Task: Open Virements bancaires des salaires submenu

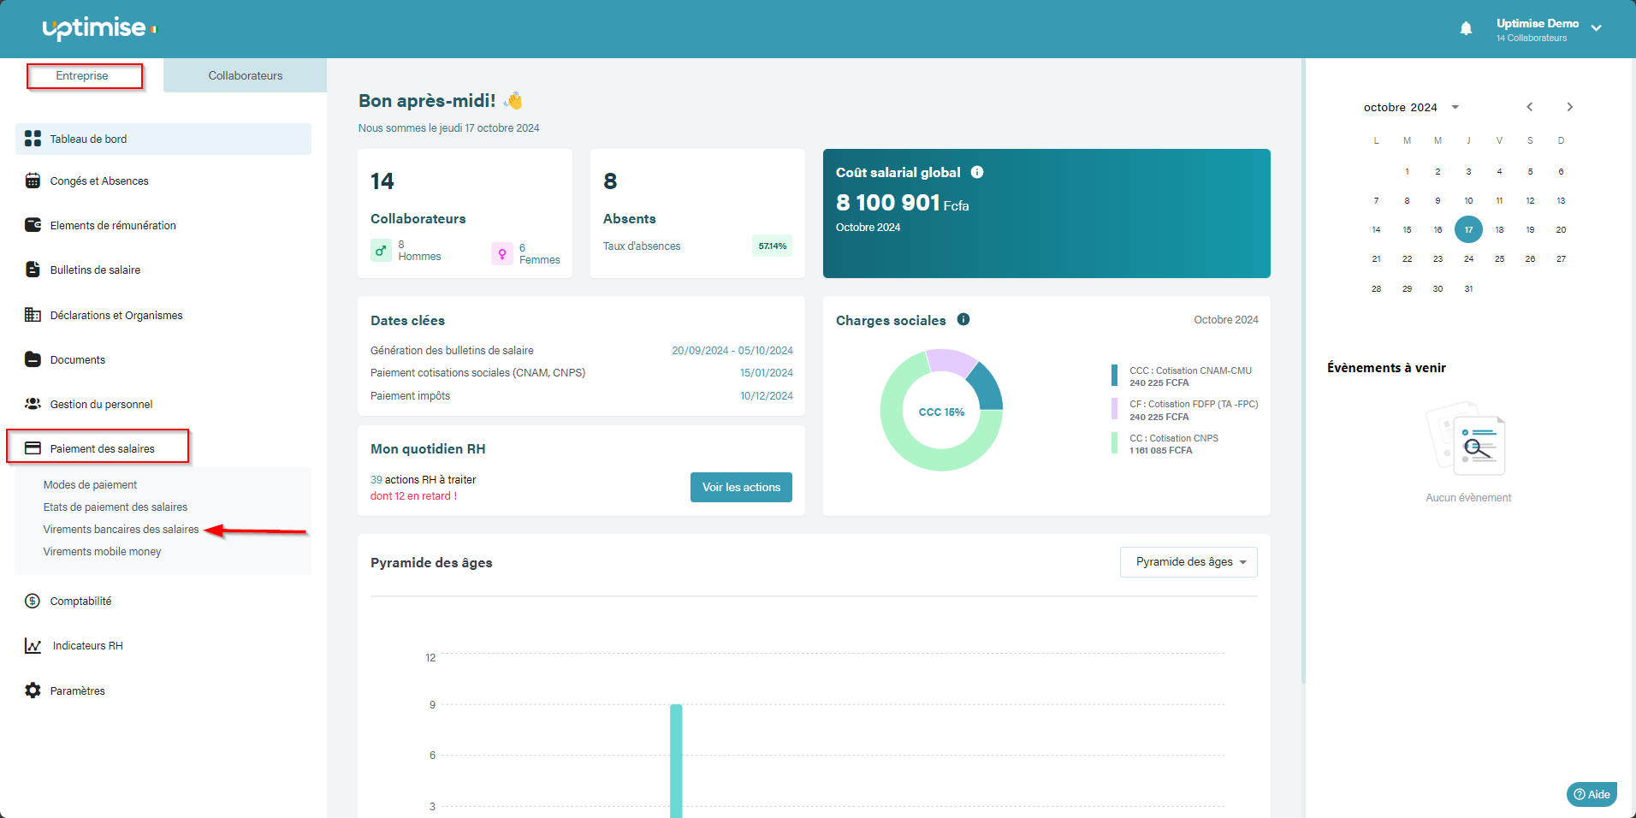Action: (121, 530)
